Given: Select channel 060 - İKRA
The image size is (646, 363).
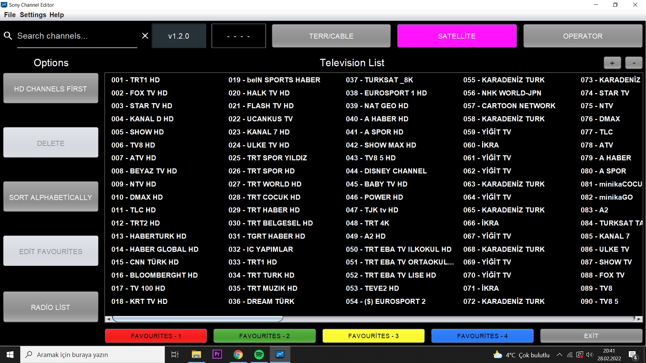Looking at the screenshot, I should tap(481, 145).
